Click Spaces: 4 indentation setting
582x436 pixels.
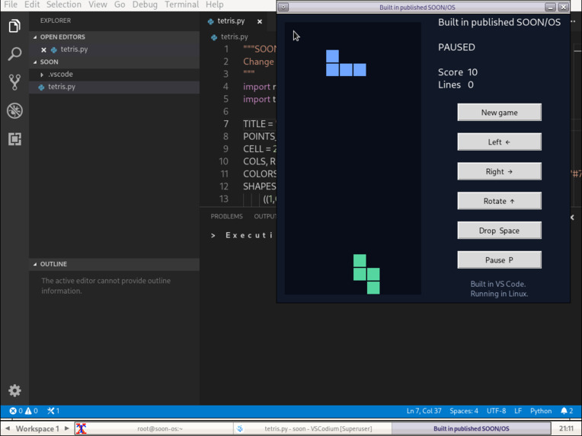[x=464, y=411]
